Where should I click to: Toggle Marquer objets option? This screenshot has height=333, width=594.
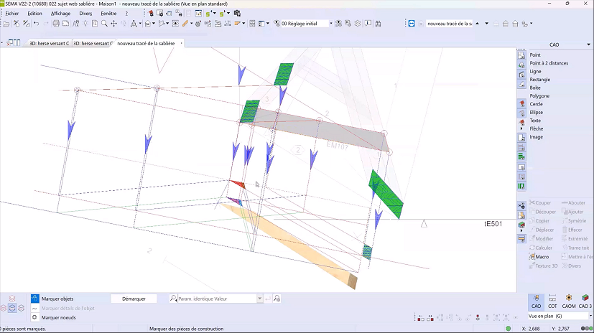coord(57,299)
